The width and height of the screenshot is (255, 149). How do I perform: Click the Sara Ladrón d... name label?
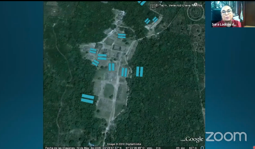click(x=224, y=24)
